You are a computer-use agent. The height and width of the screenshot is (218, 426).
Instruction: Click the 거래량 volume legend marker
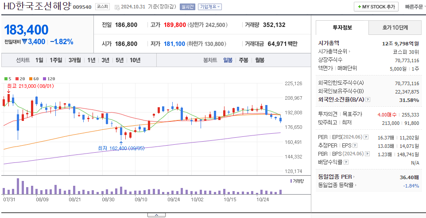[x=291, y=181]
